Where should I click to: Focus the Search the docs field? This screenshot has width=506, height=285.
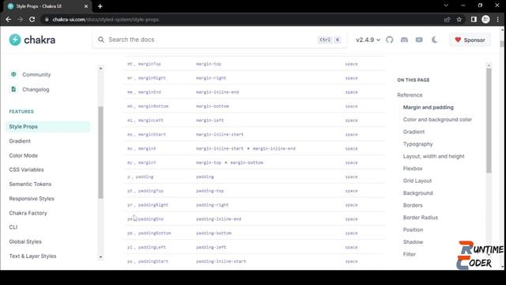220,40
